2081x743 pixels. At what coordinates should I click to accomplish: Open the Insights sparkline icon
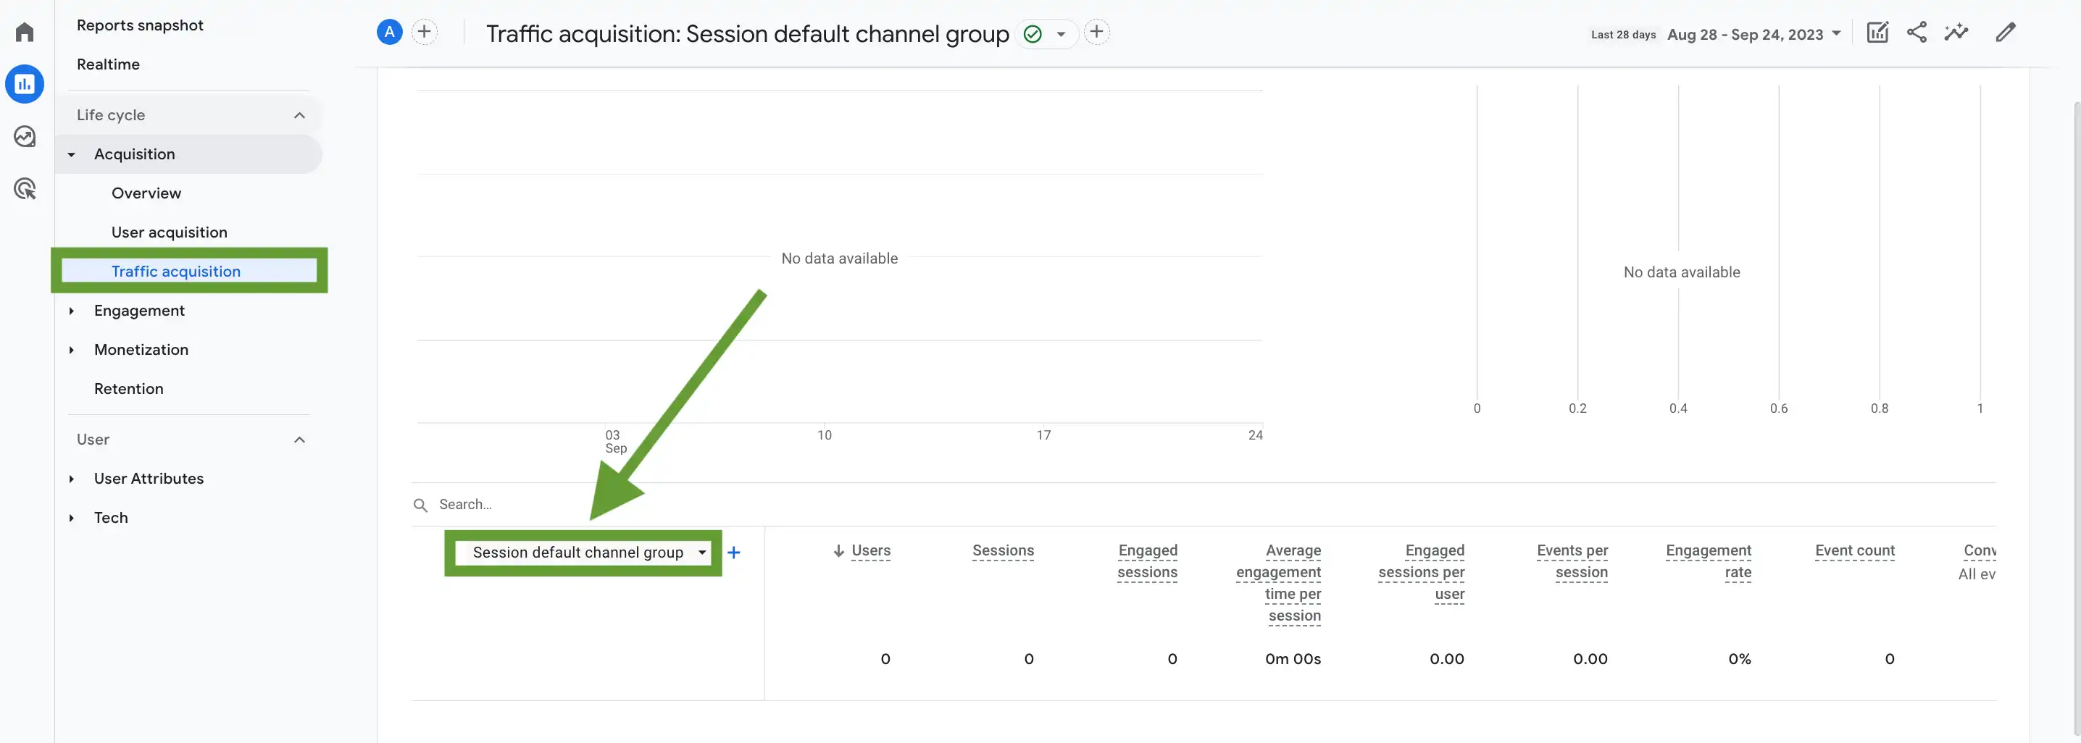[x=1956, y=33]
